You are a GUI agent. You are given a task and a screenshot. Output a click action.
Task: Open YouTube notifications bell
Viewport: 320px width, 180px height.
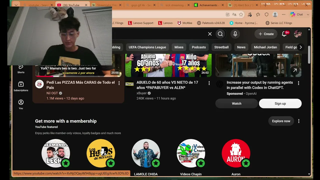click(284, 34)
